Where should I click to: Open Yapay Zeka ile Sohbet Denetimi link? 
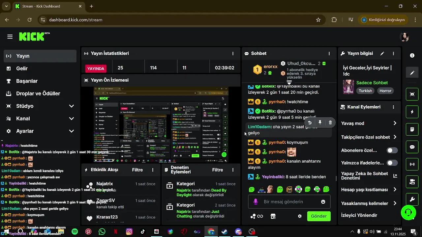(x=369, y=176)
